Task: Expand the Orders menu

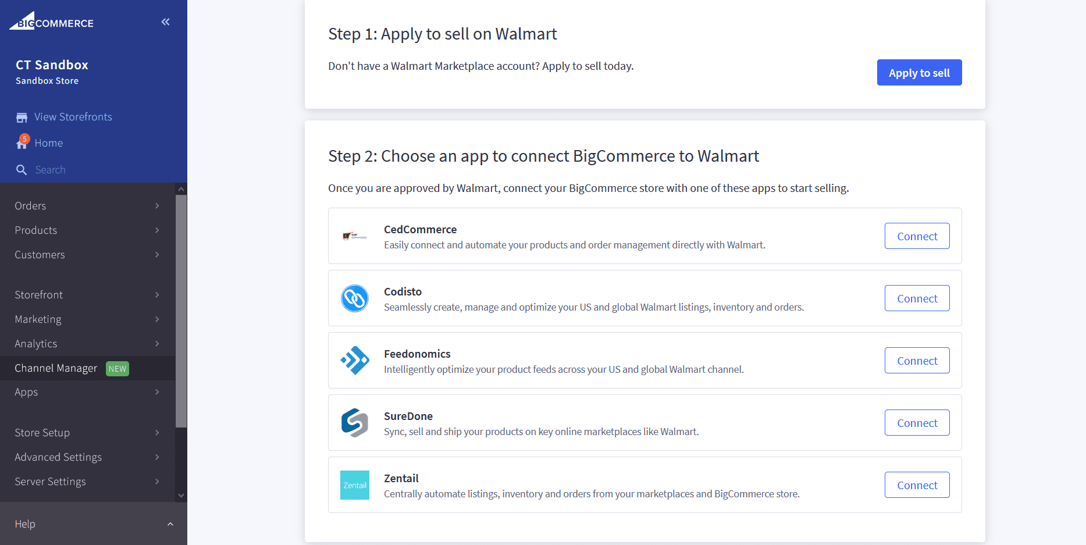Action: (x=156, y=205)
